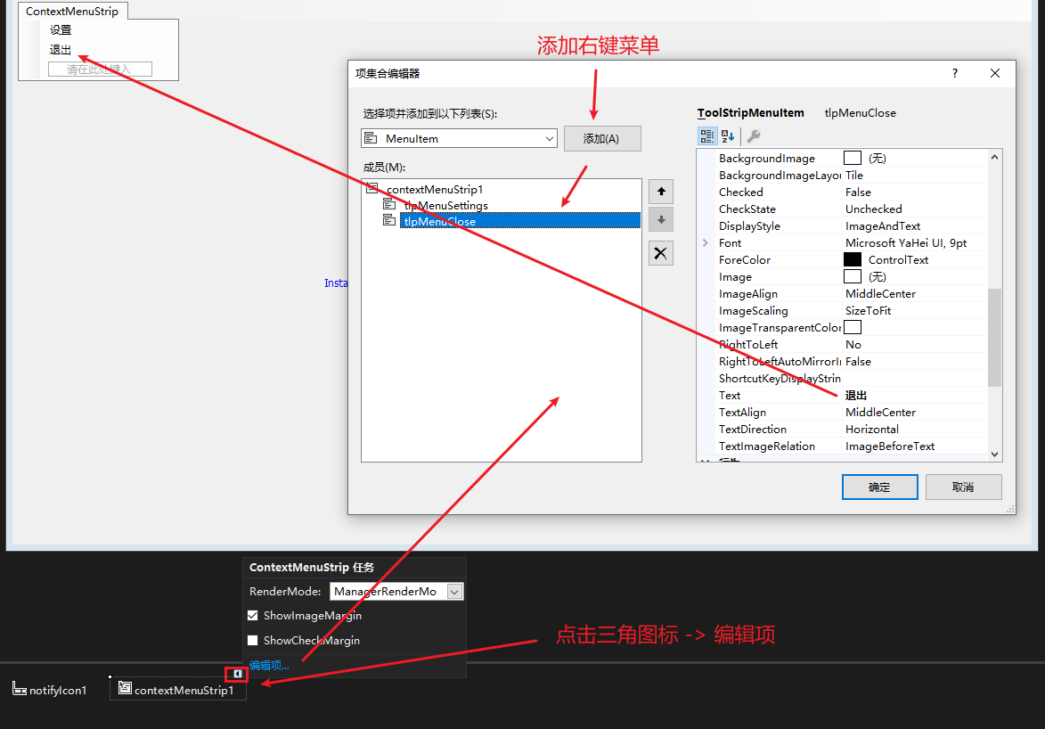Move tlpMenuClose up with the arrow icon
This screenshot has width=1045, height=729.
660,191
